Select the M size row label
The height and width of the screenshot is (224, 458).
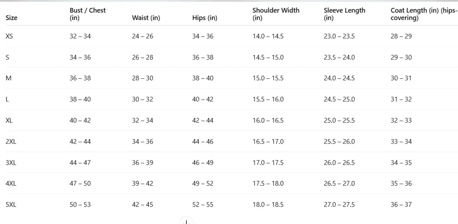pos(9,78)
